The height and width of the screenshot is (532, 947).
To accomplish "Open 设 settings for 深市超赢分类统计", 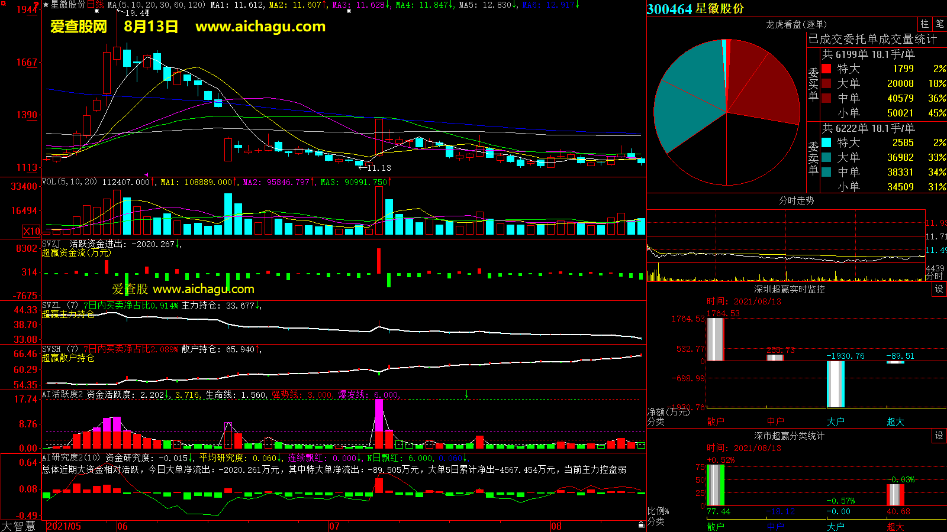I will tap(939, 436).
